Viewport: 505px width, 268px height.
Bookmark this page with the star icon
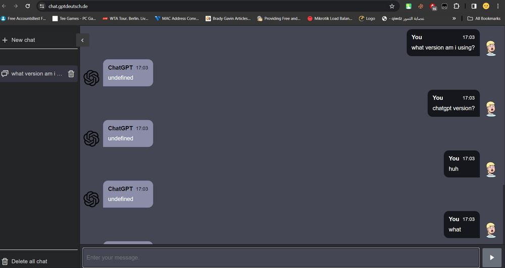point(392,6)
